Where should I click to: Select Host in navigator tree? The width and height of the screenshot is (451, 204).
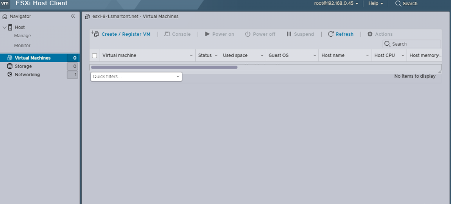tap(20, 27)
